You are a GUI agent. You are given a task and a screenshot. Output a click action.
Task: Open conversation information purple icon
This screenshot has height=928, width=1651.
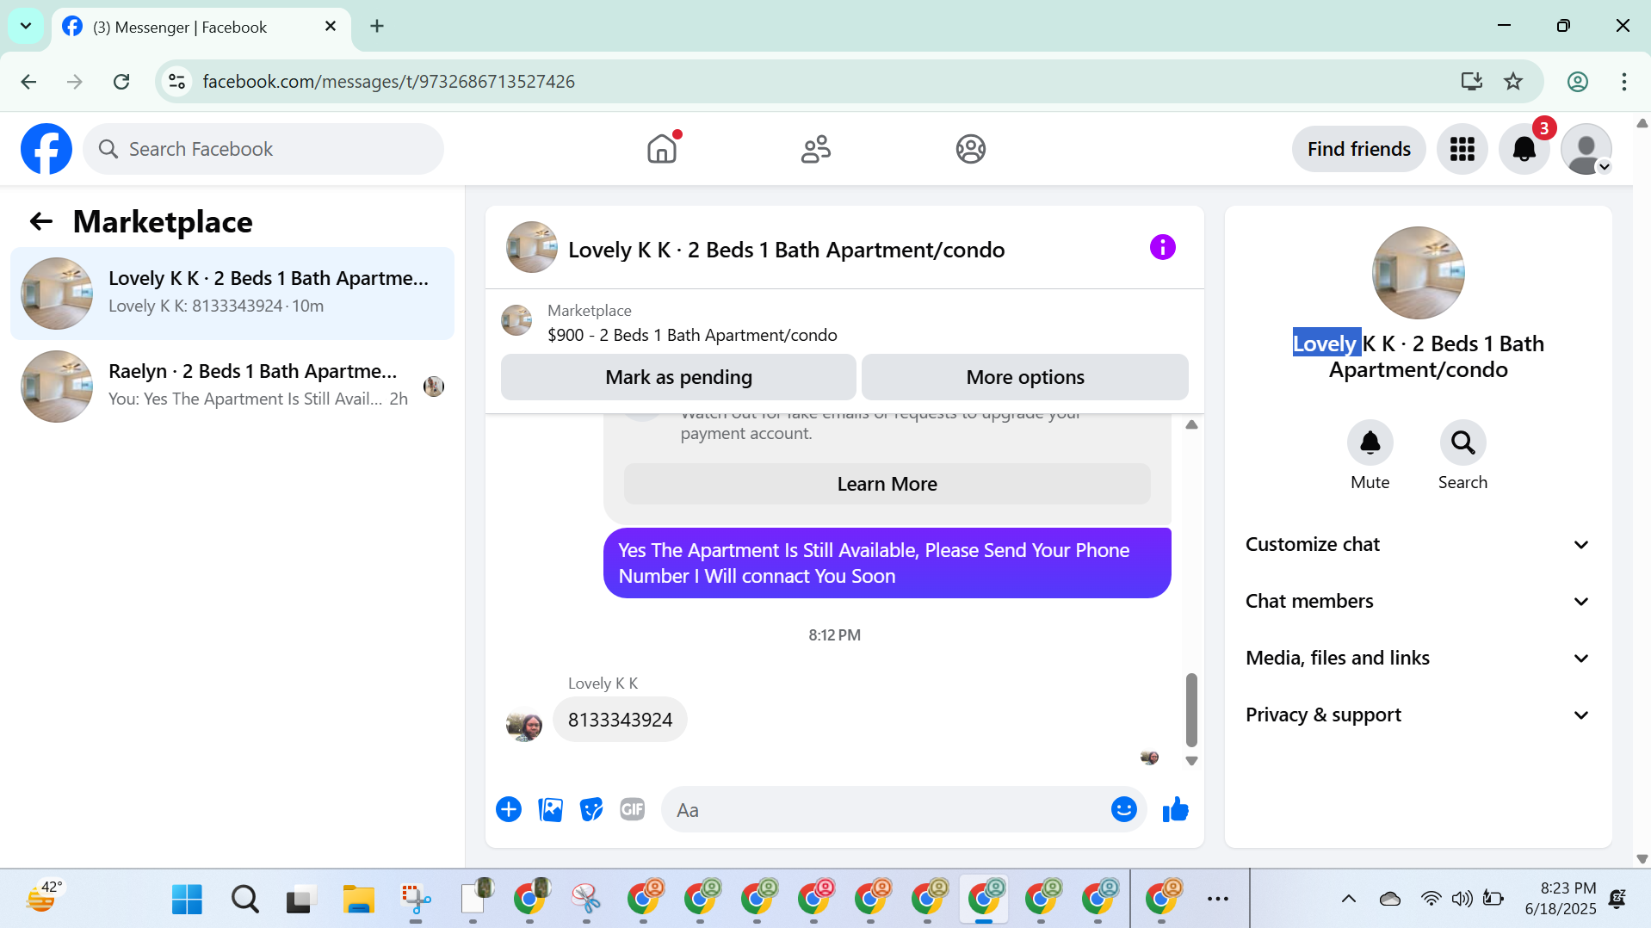click(1162, 248)
